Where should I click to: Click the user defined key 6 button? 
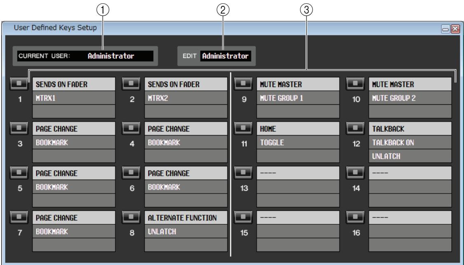[x=131, y=173]
